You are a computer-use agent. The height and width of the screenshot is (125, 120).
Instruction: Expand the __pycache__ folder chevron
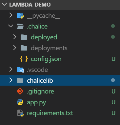pos(11,15)
